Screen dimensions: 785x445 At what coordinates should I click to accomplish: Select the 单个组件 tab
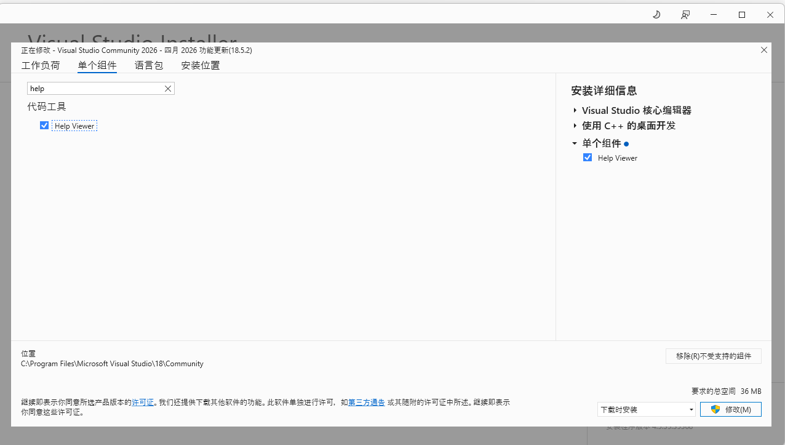[x=97, y=65]
